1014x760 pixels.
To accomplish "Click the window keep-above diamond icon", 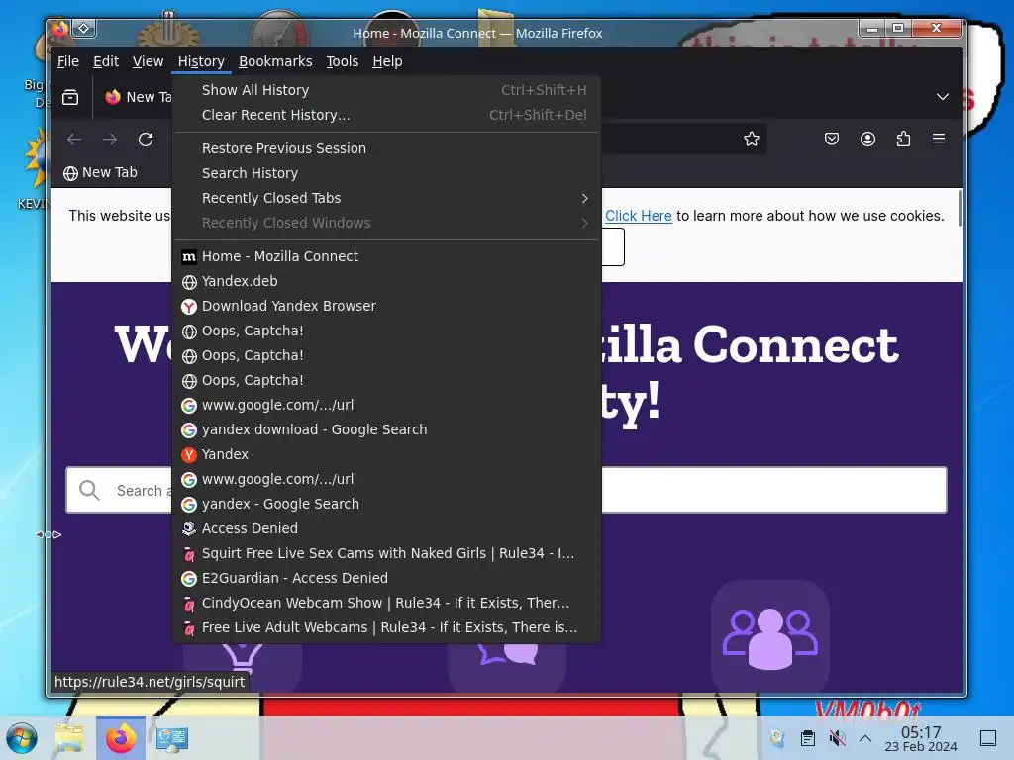I will coord(84,29).
